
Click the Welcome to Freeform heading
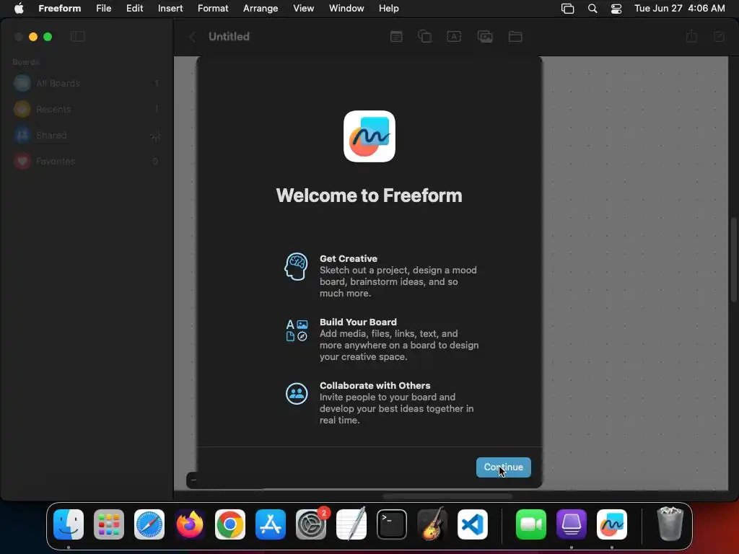(x=369, y=195)
